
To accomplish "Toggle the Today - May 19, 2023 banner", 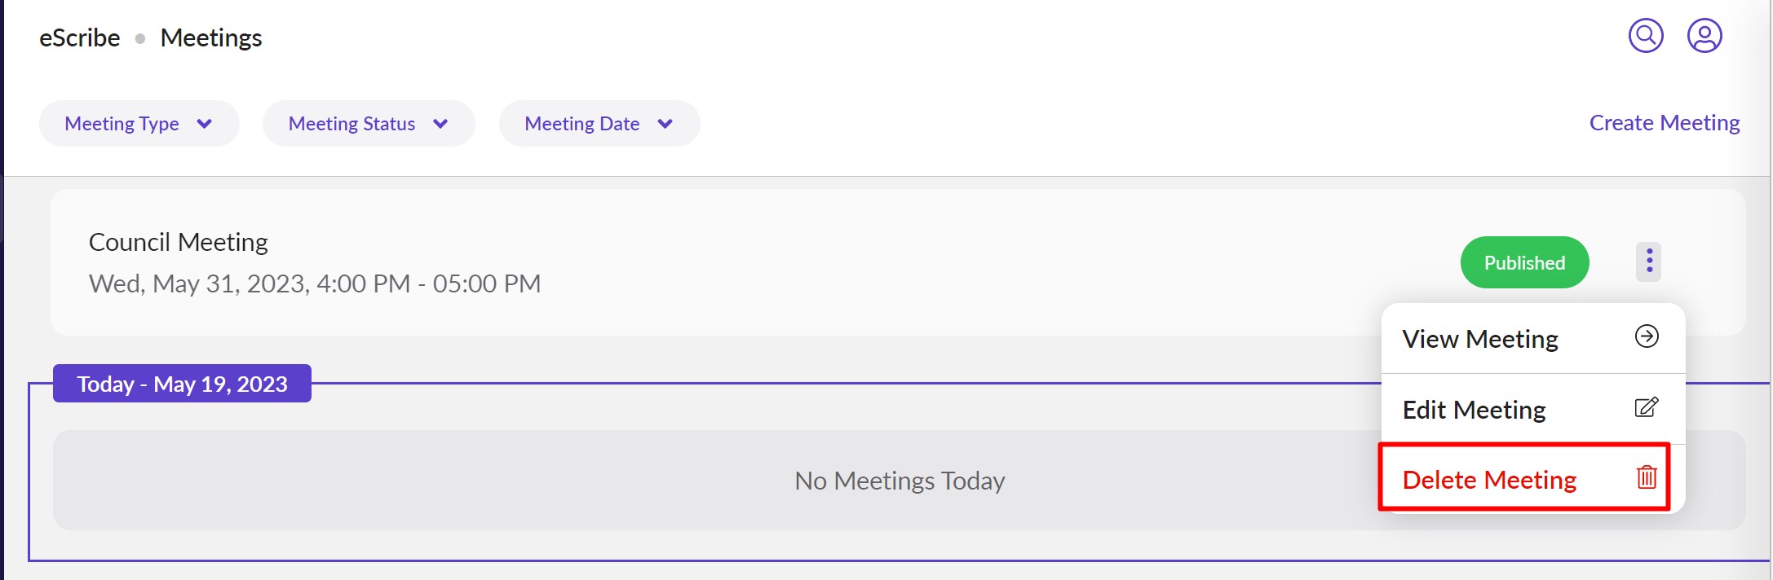I will pos(182,384).
